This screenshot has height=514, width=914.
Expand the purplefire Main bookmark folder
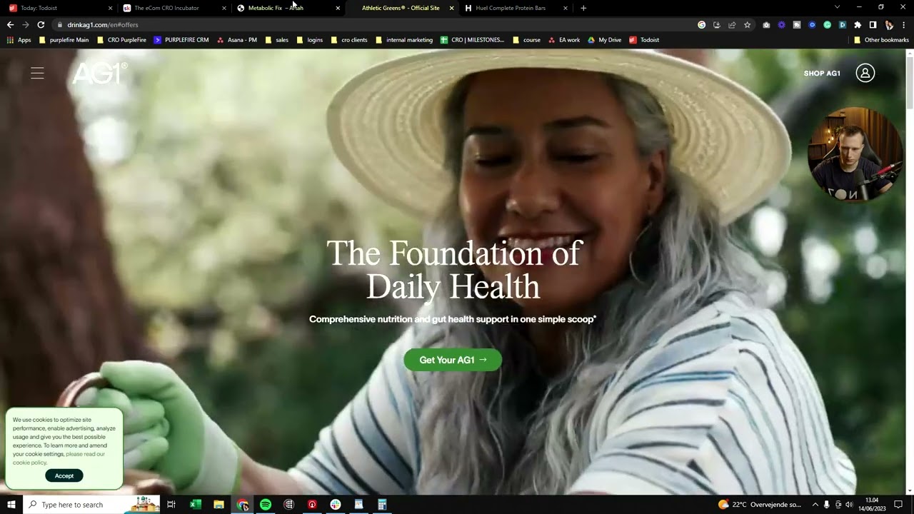pos(64,40)
